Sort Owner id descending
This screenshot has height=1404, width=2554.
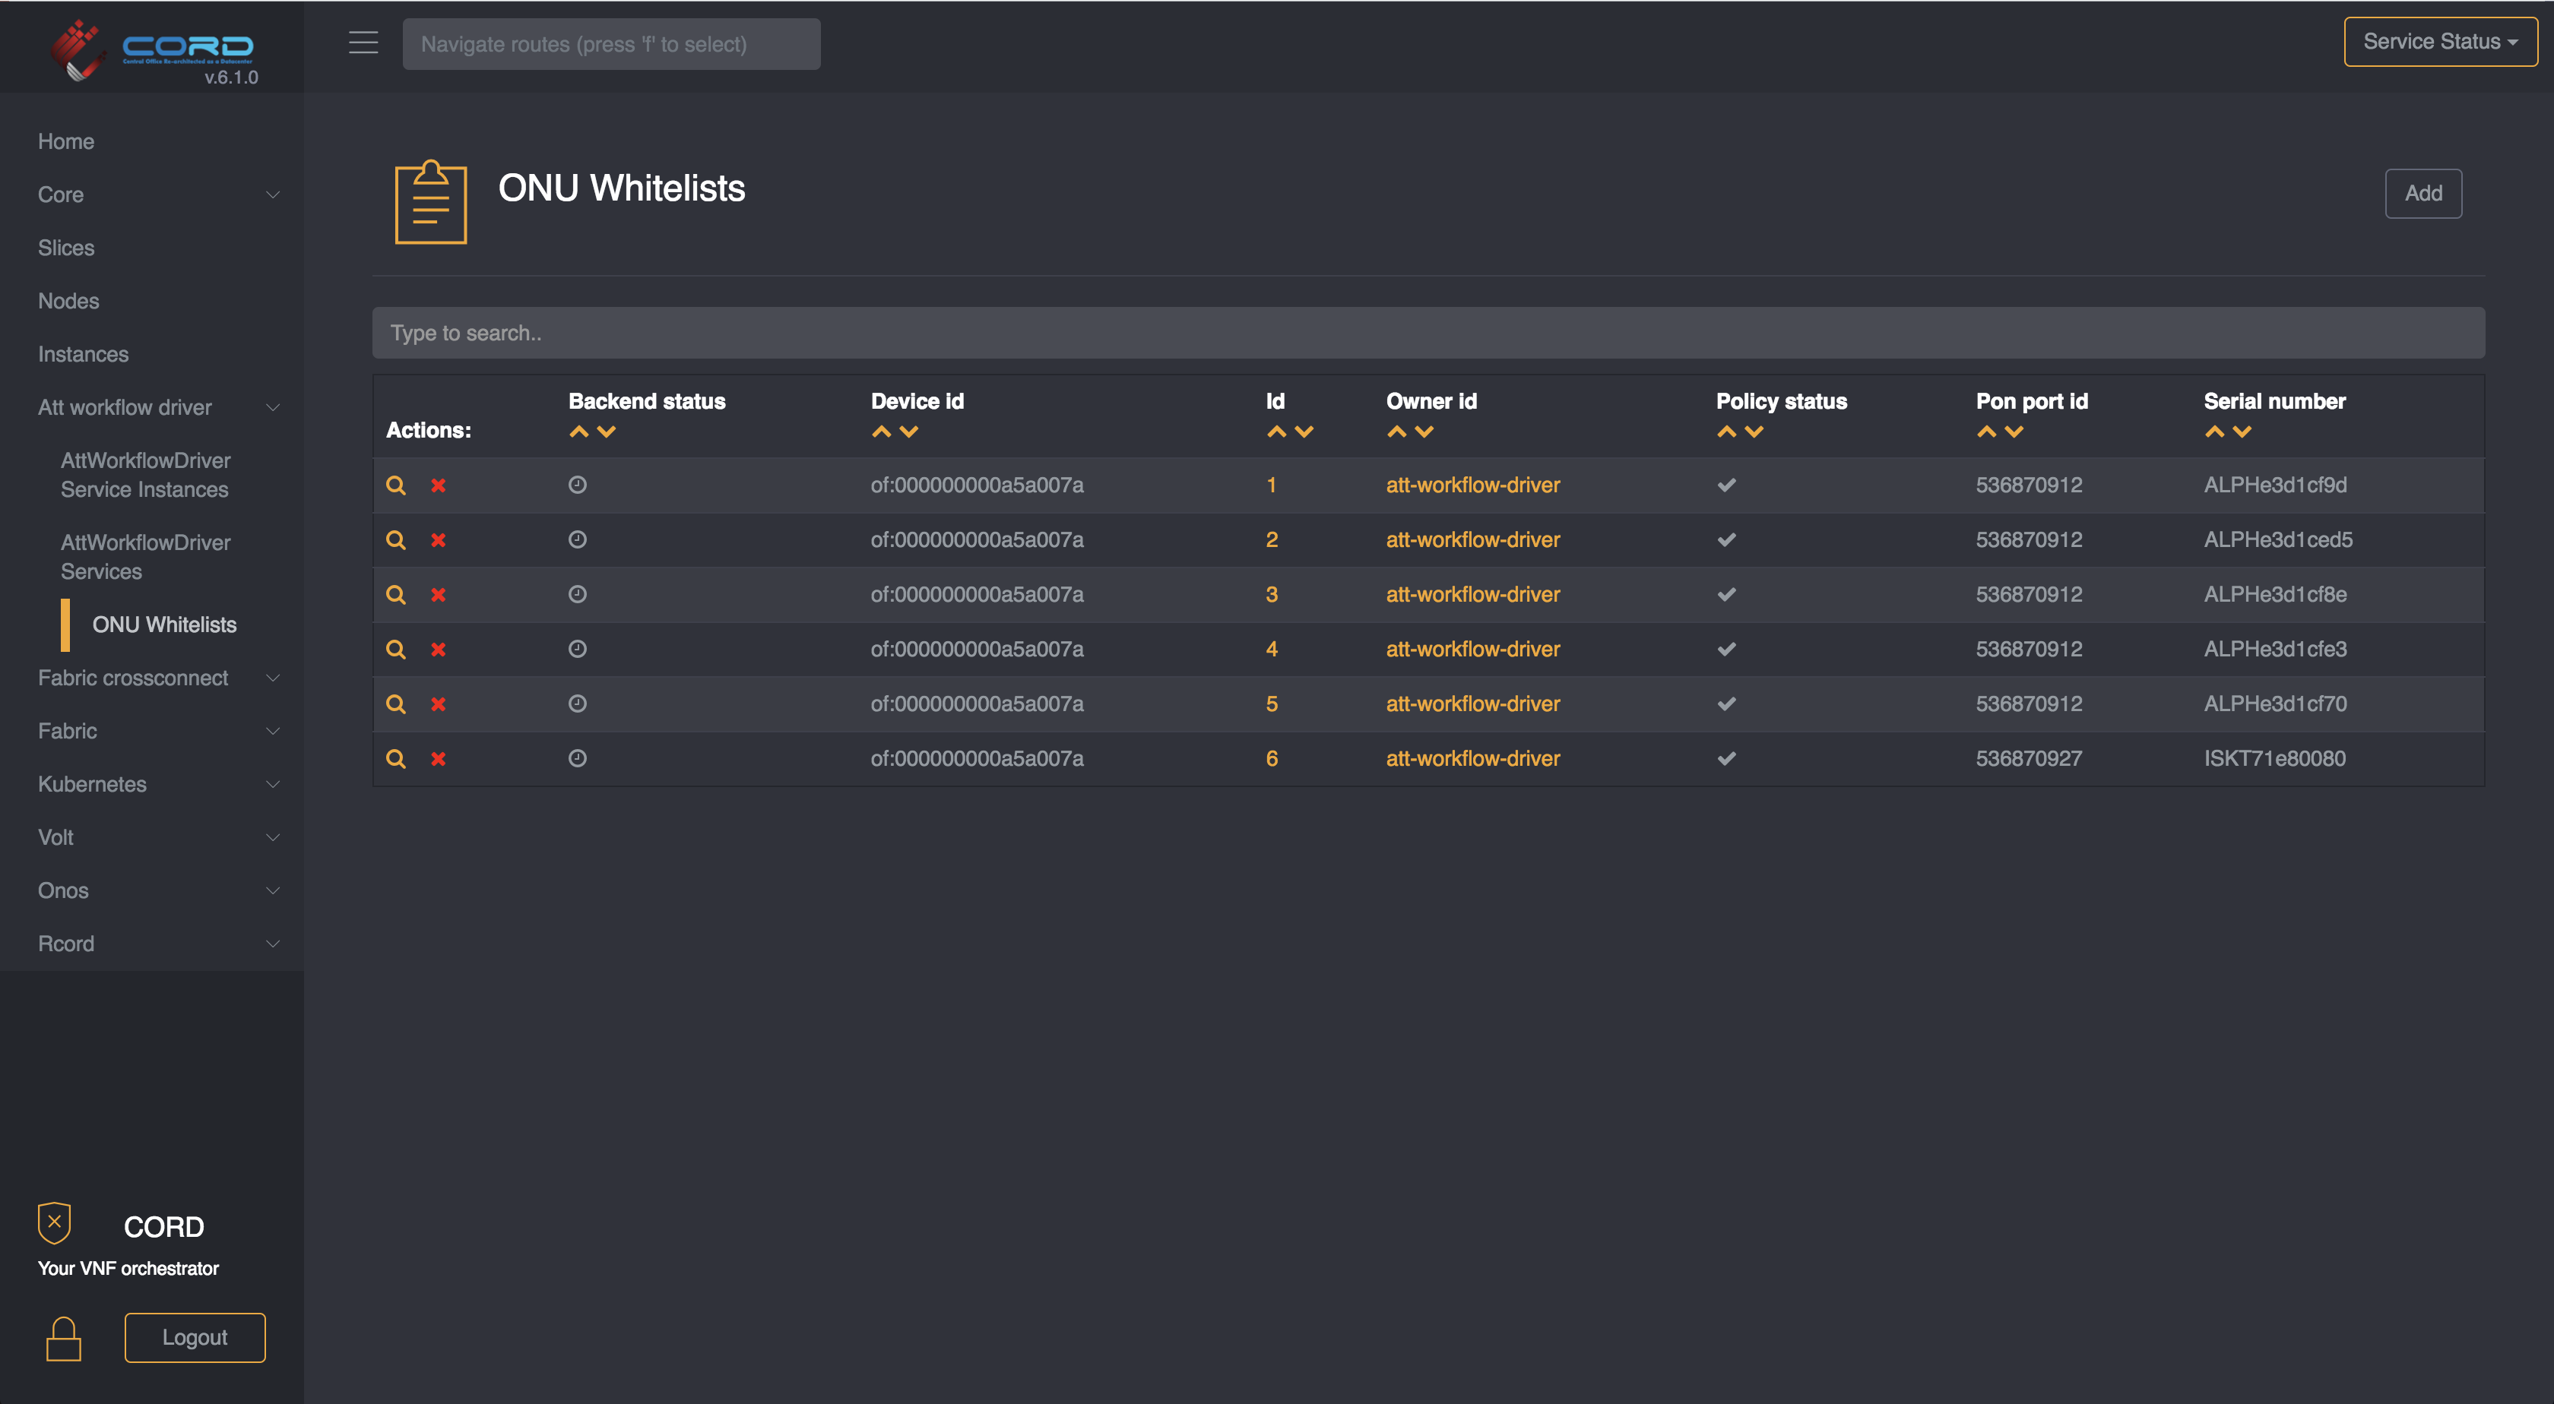pyautogui.click(x=1424, y=431)
